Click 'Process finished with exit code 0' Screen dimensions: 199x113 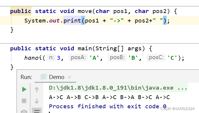coord(108,106)
